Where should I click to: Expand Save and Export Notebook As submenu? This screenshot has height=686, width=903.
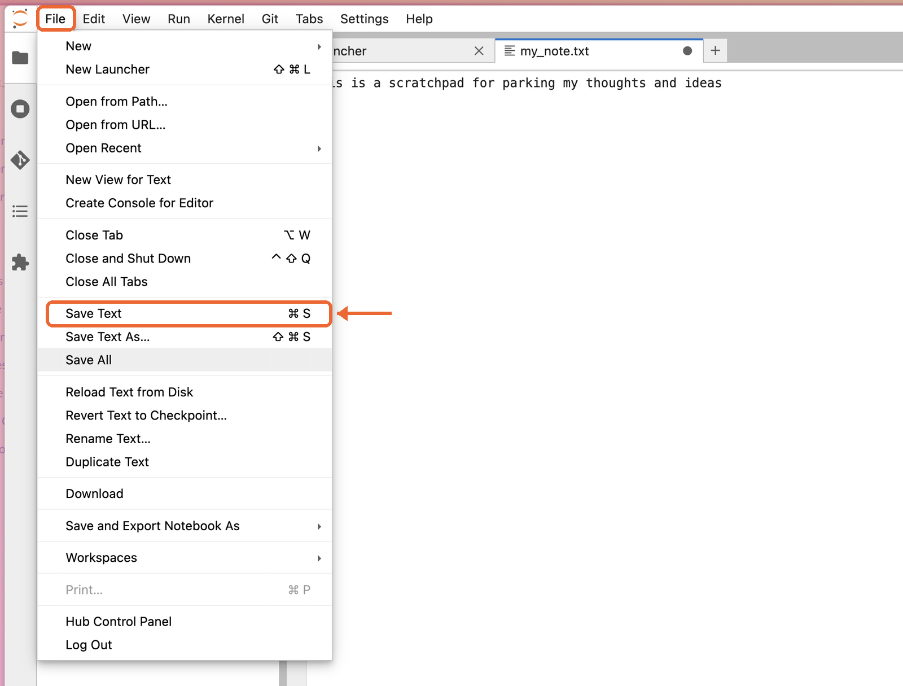185,526
